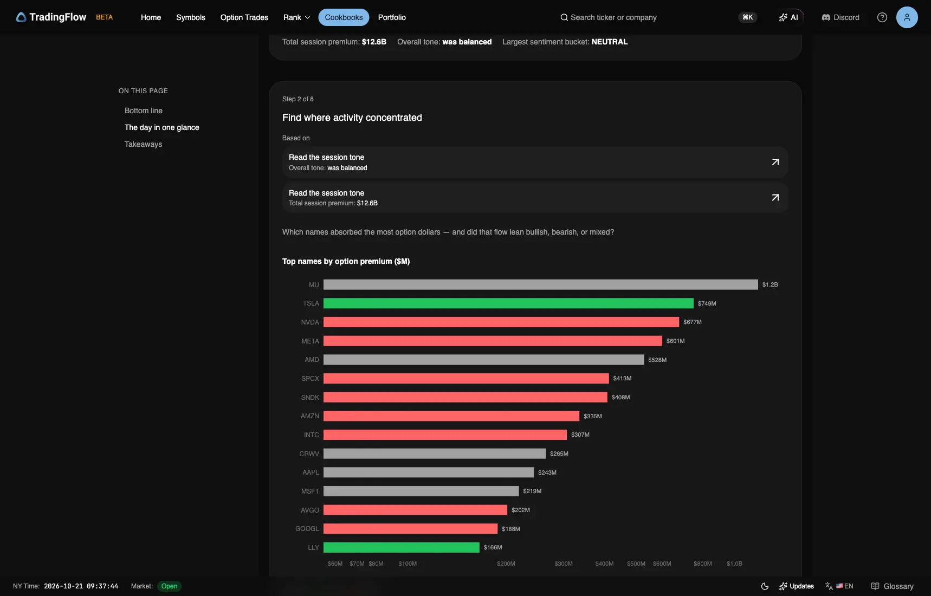931x596 pixels.
Task: Click the ⌘K shortcut badge
Action: 748,17
